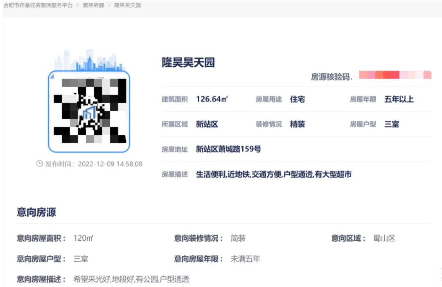Select the 126.64㎡ building area value
442x287 pixels.
(x=212, y=99)
